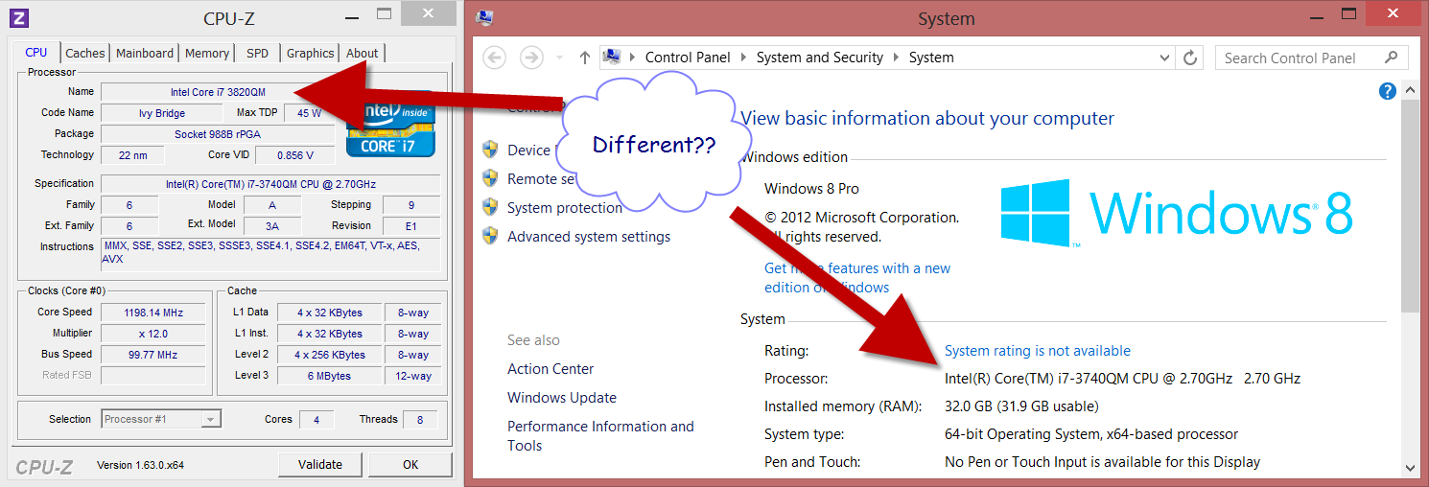Viewport: 1429px width, 487px height.
Task: Select the SPD tab
Action: point(257,54)
